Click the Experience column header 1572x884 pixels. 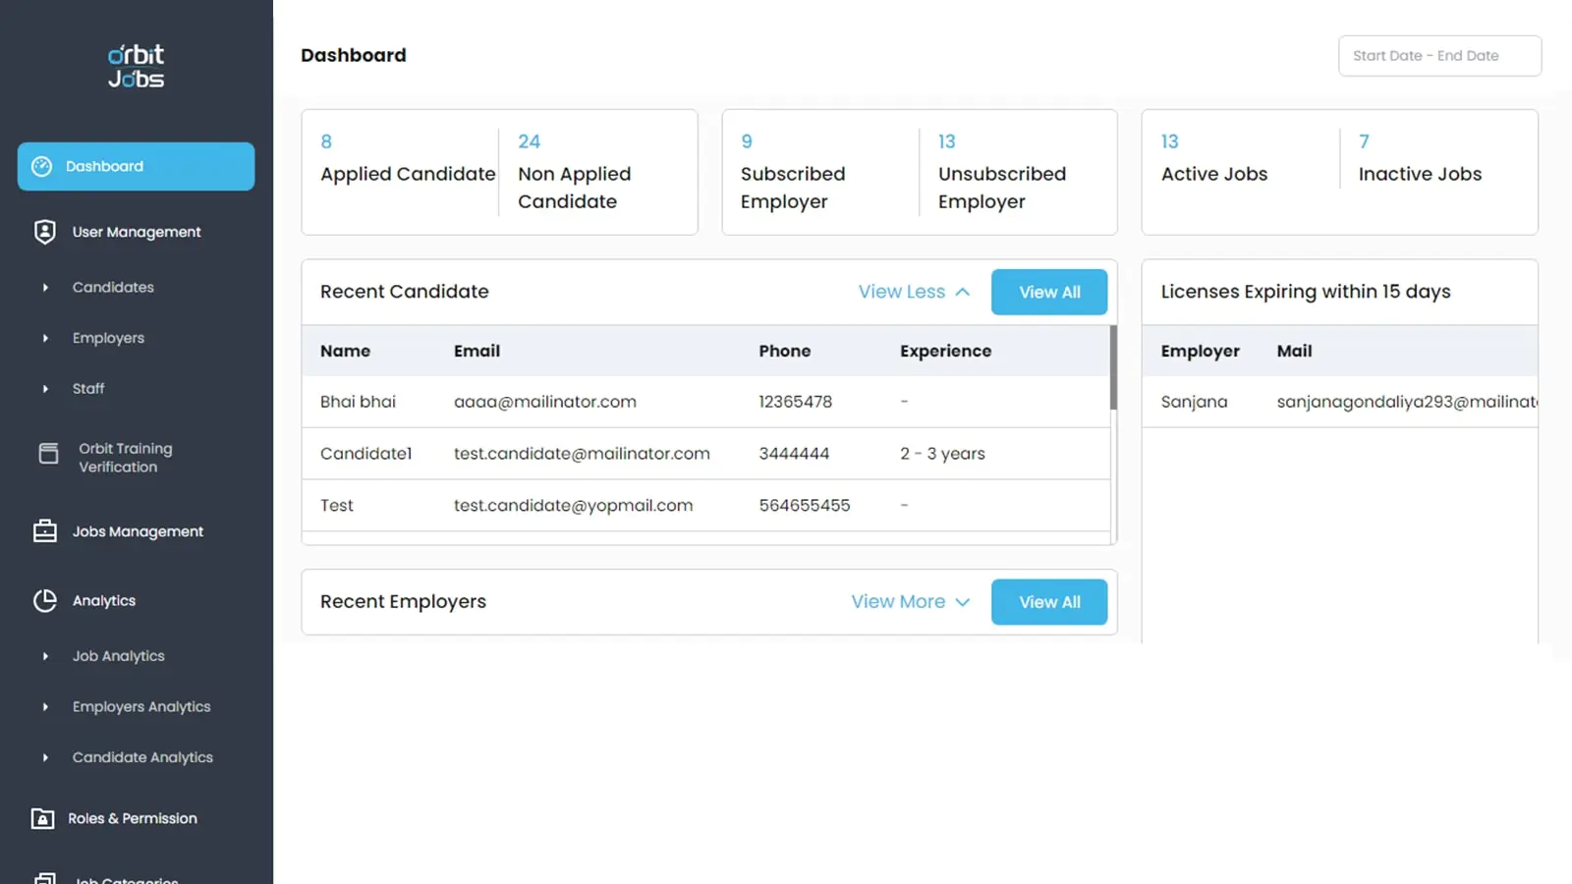[945, 351]
